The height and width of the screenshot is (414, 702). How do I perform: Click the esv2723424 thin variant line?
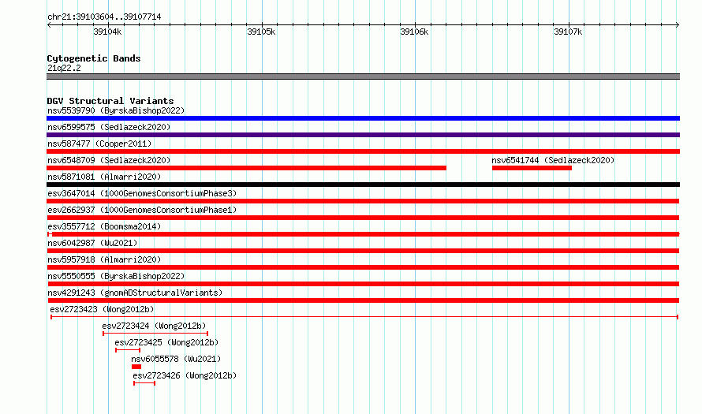(155, 334)
